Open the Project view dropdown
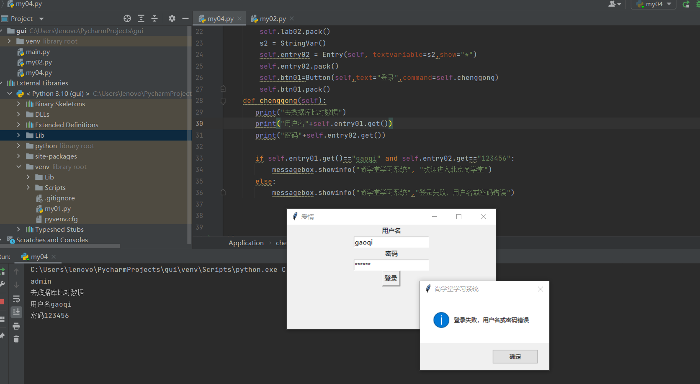This screenshot has width=700, height=384. pos(41,19)
